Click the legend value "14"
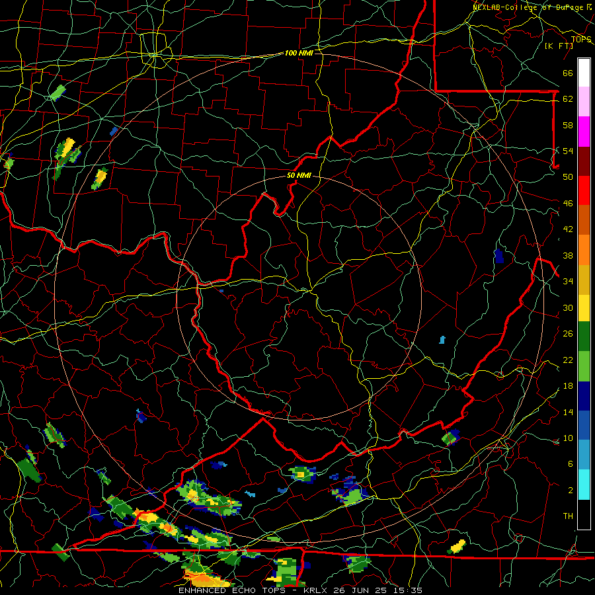Viewport: 595px width, 595px height. pyautogui.click(x=568, y=412)
